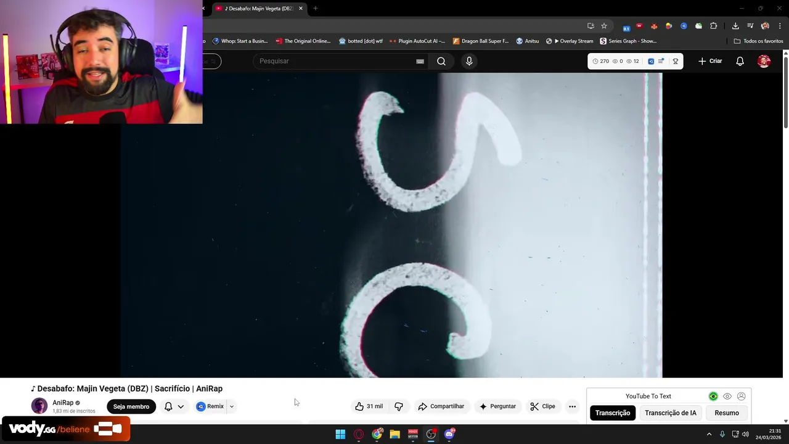Image resolution: width=789 pixels, height=444 pixels.
Task: Open The Original Online... bookmark
Action: pos(303,41)
